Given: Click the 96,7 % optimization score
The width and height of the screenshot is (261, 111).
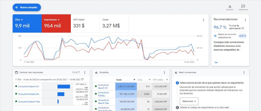Looking at the screenshot, I should 220,27.
